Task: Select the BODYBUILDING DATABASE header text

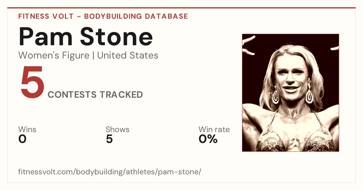Action: pos(136,16)
